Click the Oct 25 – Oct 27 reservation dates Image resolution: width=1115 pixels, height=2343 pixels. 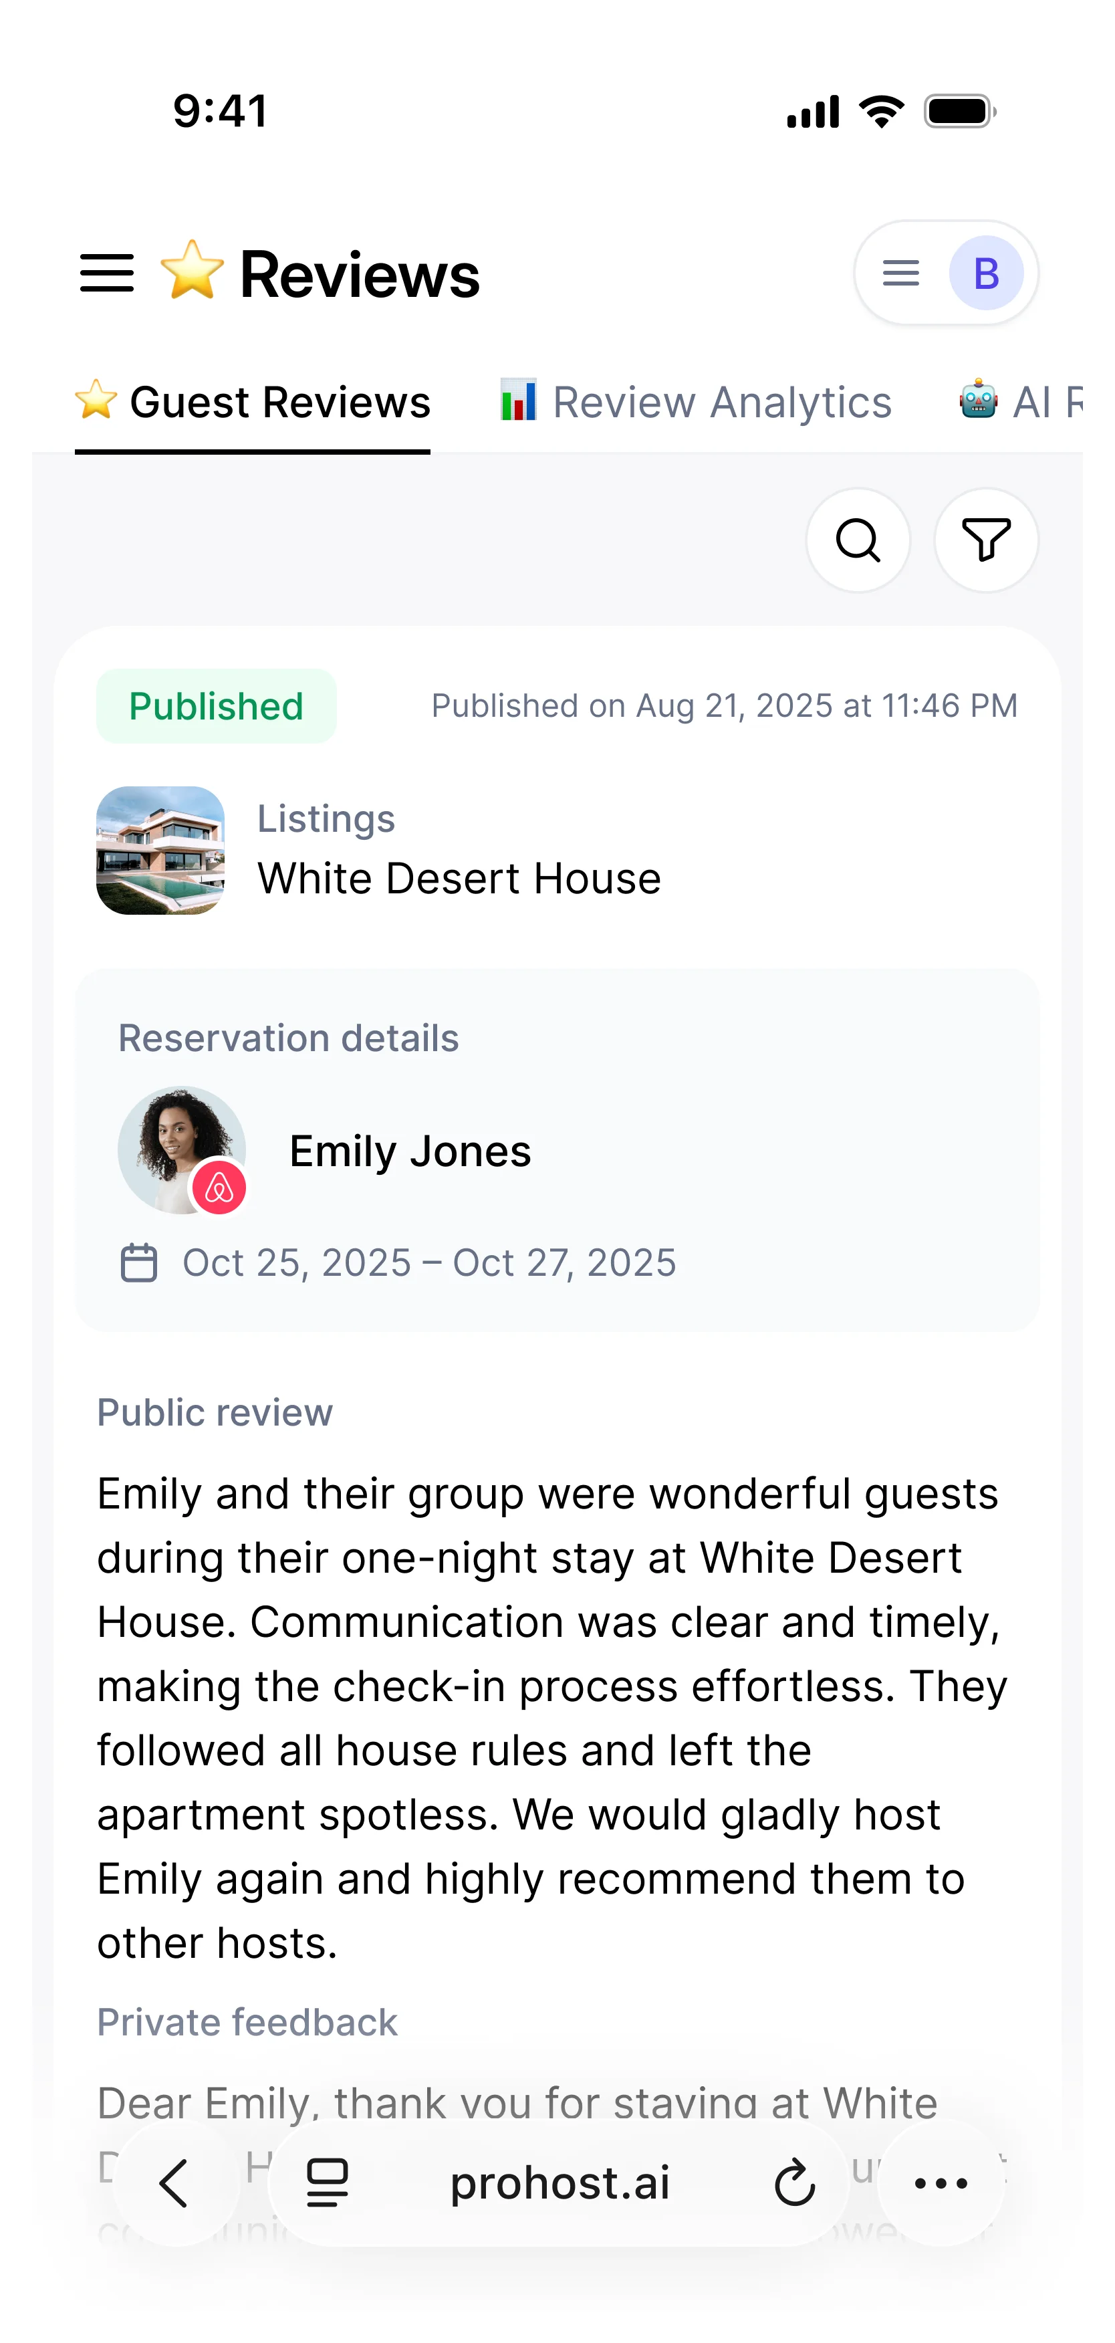(429, 1262)
